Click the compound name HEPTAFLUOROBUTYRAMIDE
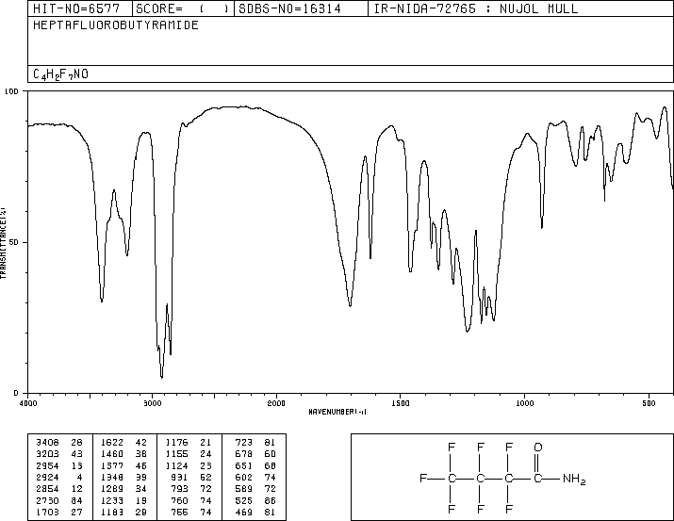The image size is (674, 521). point(116,24)
